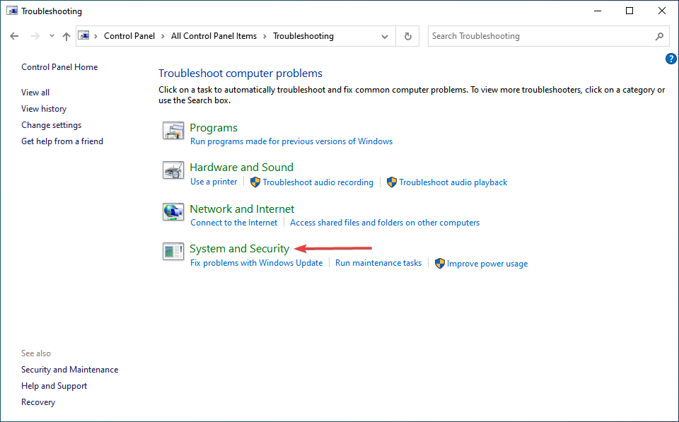
Task: Run programs made for previous versions of Windows
Action: [x=291, y=141]
